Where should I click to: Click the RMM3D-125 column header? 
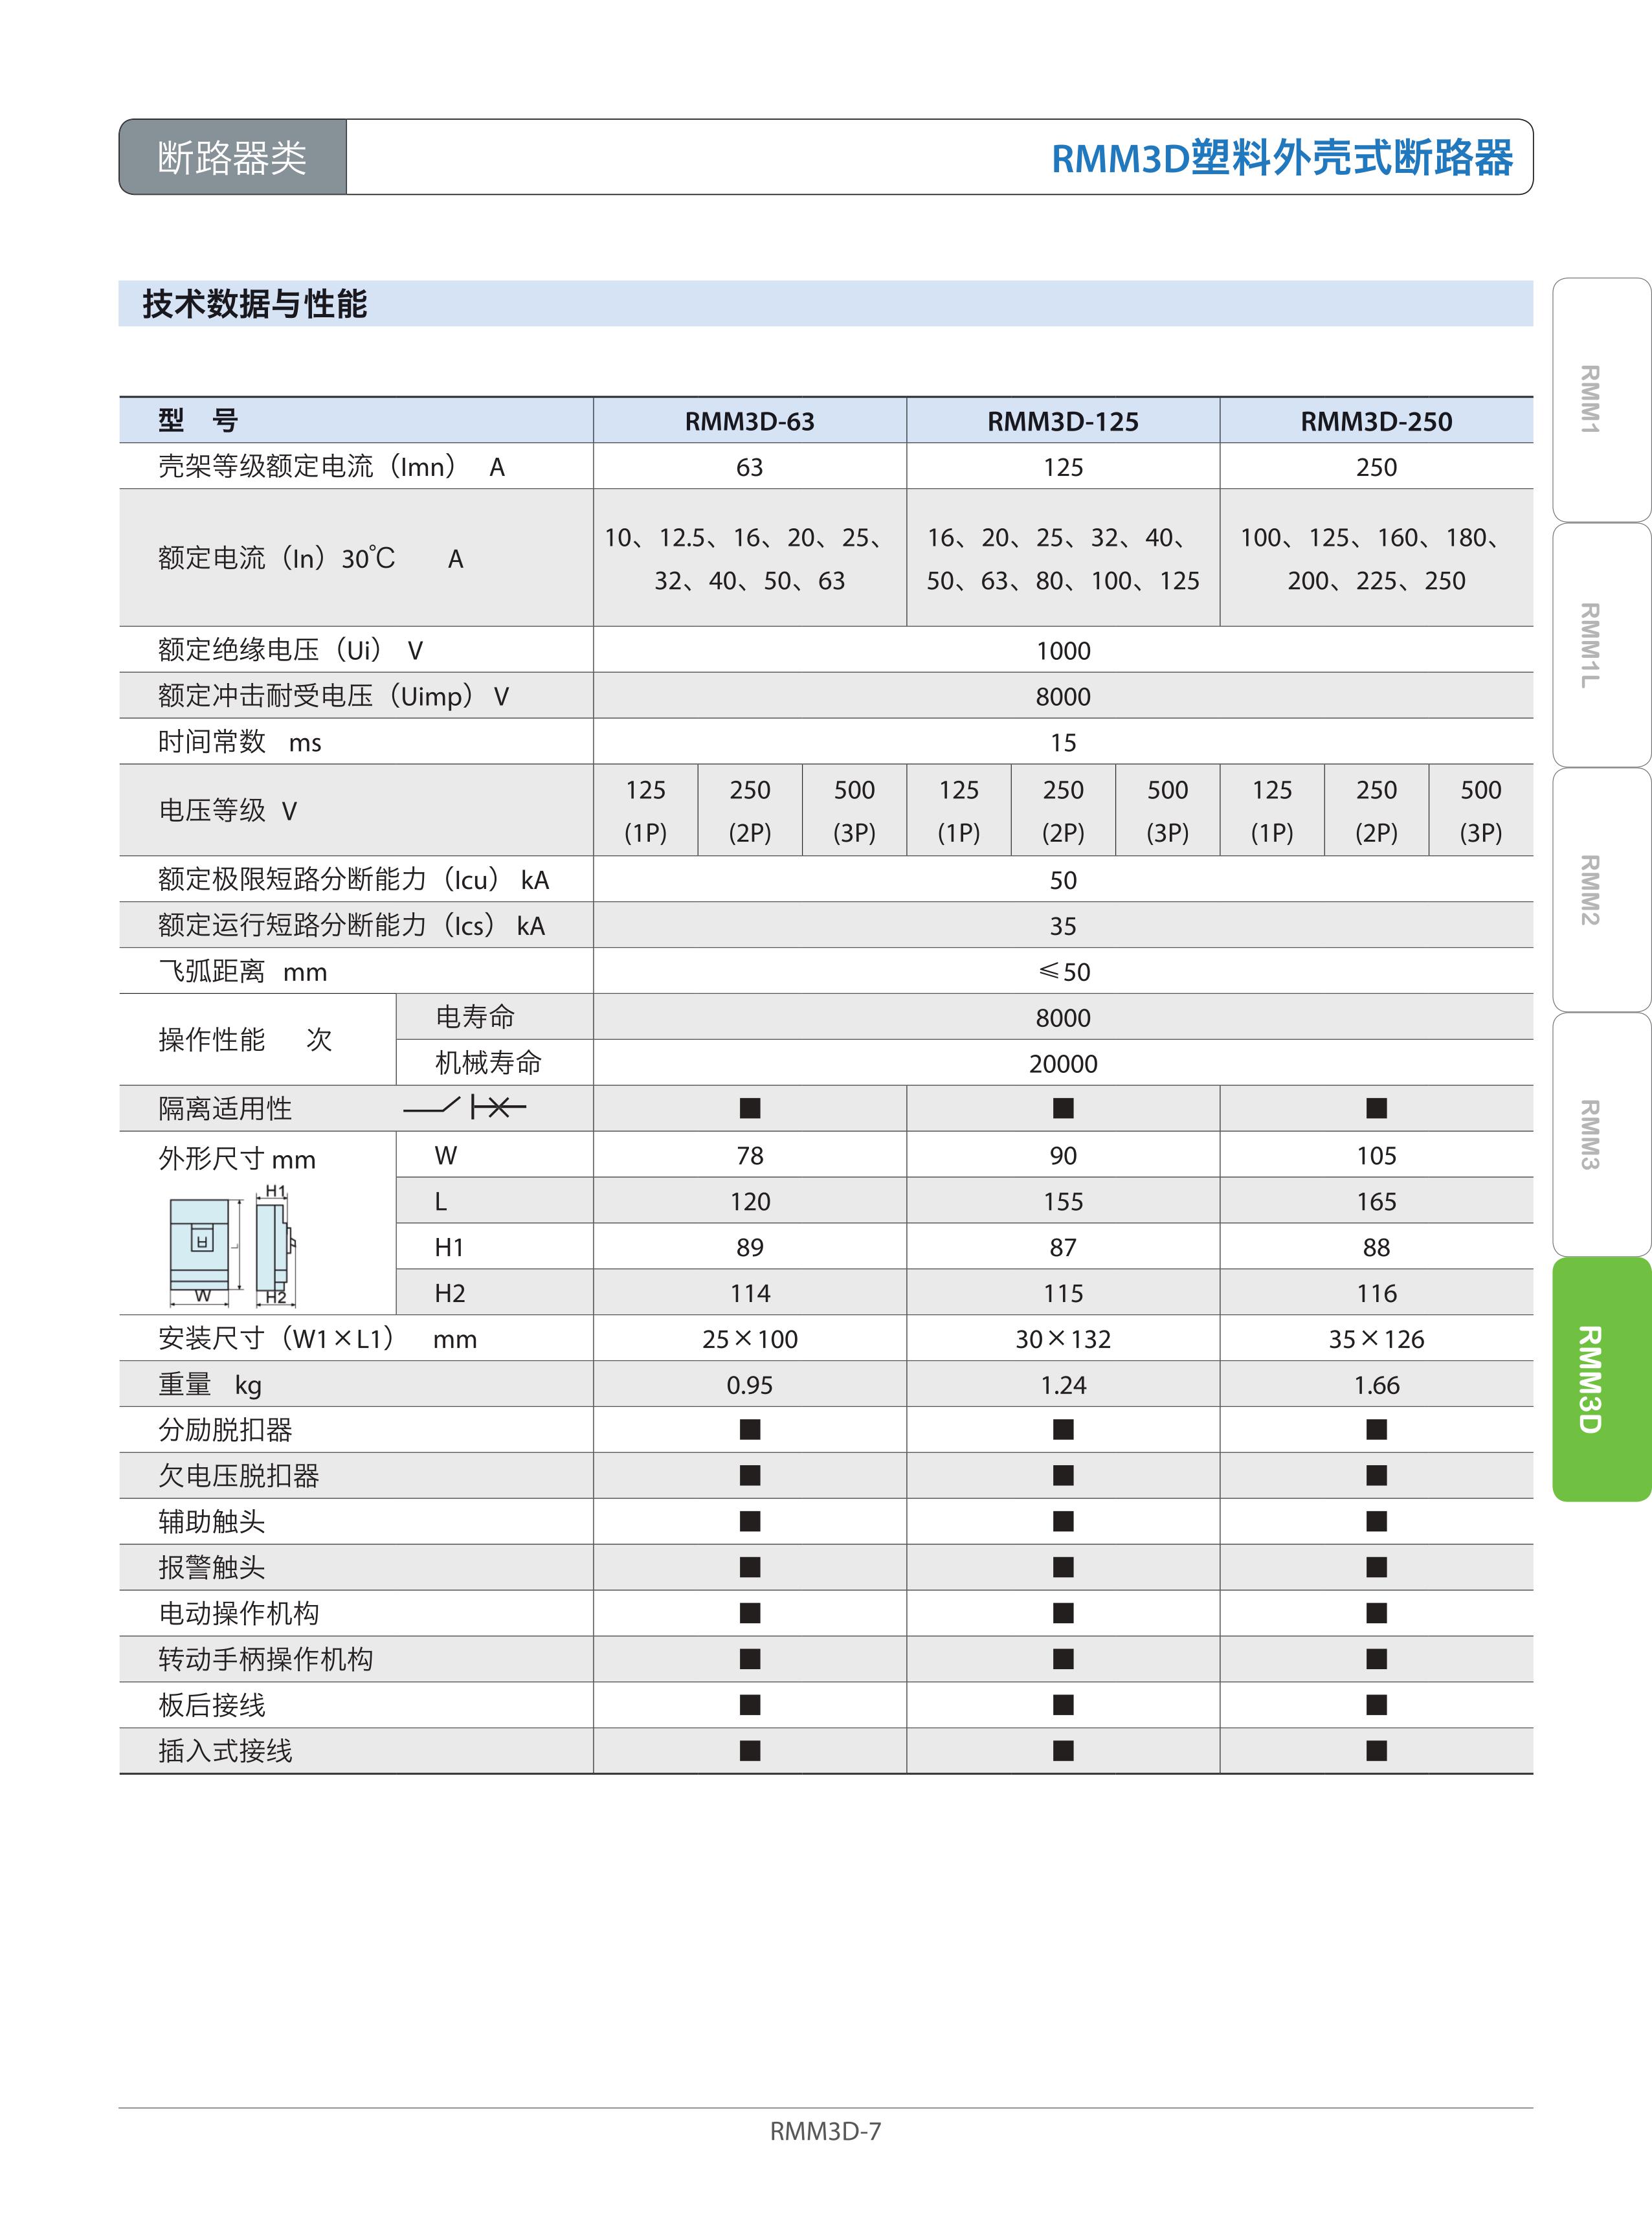point(1063,421)
